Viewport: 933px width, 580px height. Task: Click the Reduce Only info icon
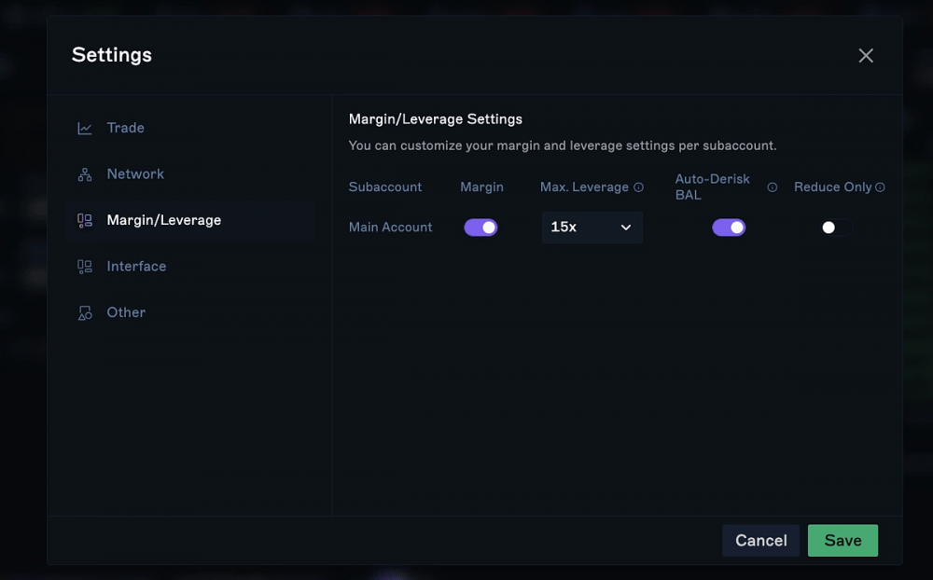880,187
